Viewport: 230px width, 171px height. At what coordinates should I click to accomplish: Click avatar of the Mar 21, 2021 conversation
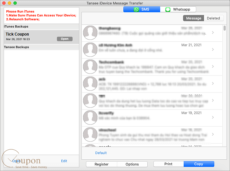point(90,50)
